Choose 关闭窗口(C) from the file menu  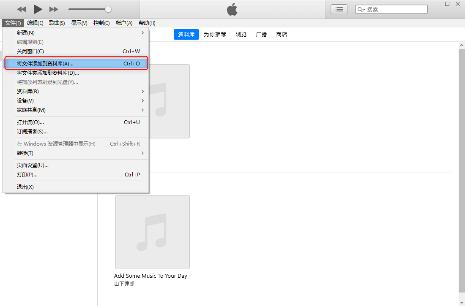click(76, 51)
